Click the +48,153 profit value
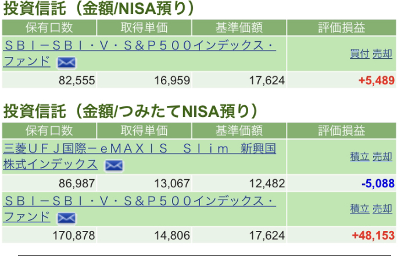Viewport: 408px width, 256px height. pos(373,236)
